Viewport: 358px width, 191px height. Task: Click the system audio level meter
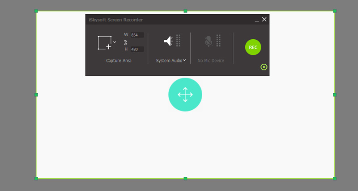pyautogui.click(x=178, y=41)
